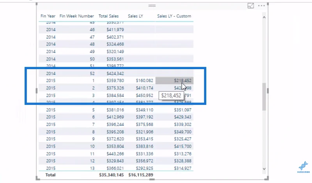
Task: Select Sales LY cell $450,952
Action: (x=144, y=96)
